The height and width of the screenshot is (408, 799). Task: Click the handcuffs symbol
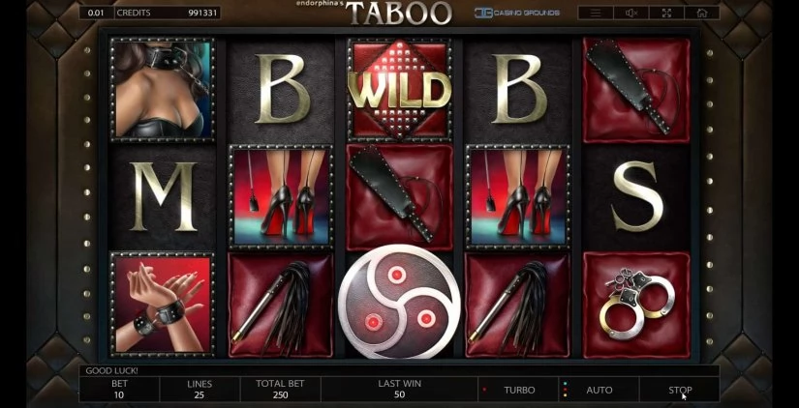tap(636, 306)
